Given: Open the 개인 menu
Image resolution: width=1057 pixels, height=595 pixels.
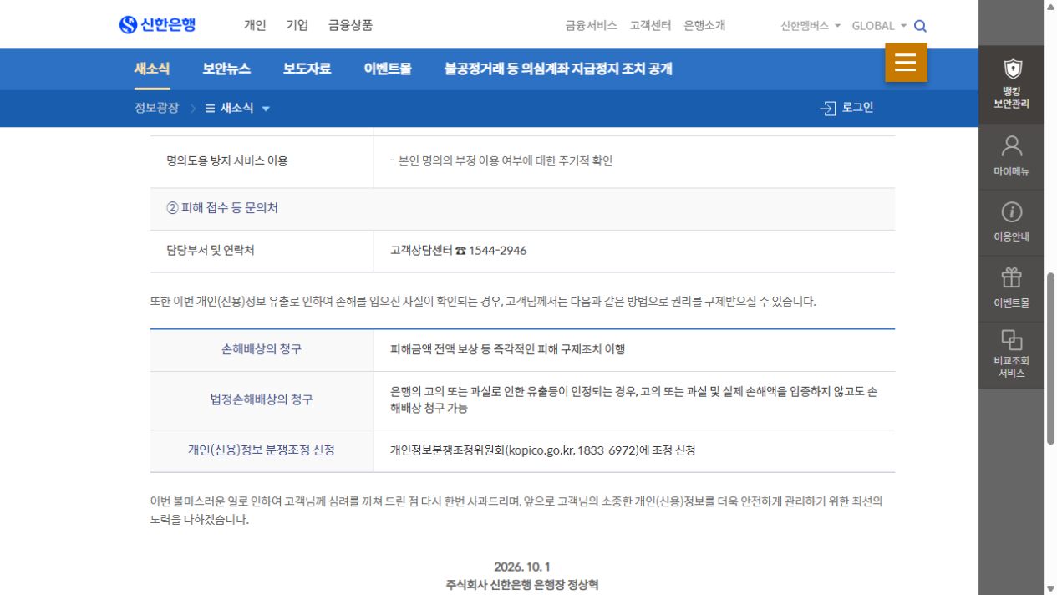Looking at the screenshot, I should [255, 25].
